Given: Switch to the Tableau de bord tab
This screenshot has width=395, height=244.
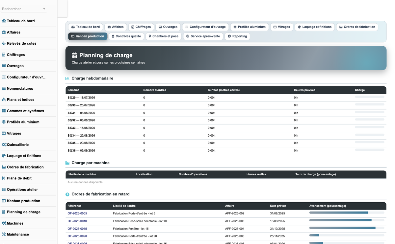Looking at the screenshot, I should coord(86,27).
